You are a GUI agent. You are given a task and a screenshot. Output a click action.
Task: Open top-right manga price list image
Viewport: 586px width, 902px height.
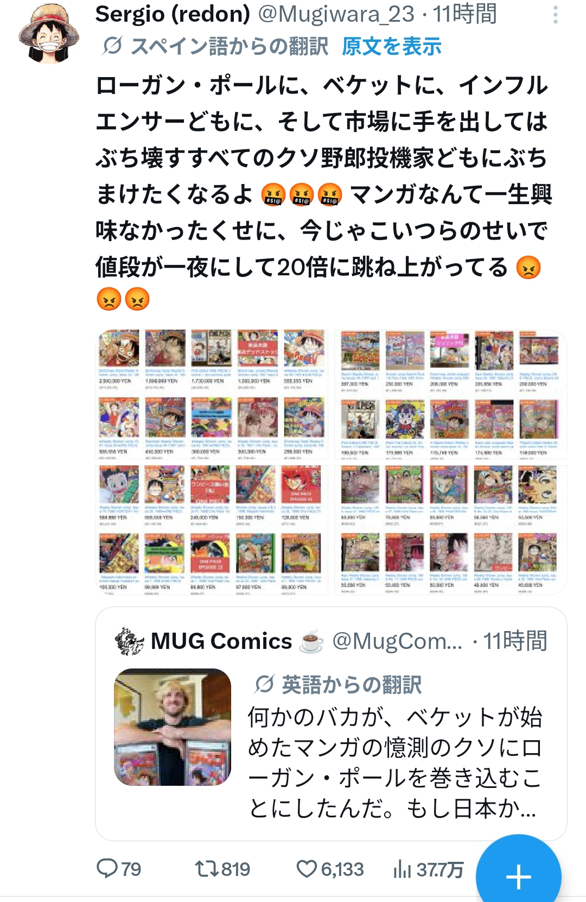450,394
